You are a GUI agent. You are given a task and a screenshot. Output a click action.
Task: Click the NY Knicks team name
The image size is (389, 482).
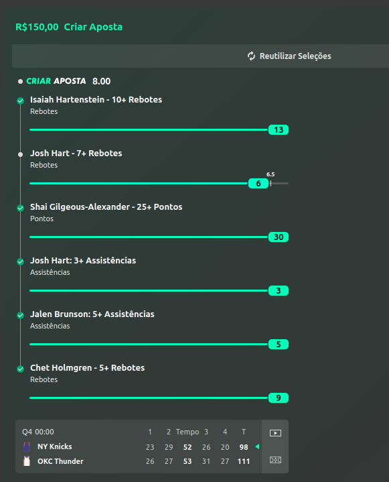pos(55,446)
